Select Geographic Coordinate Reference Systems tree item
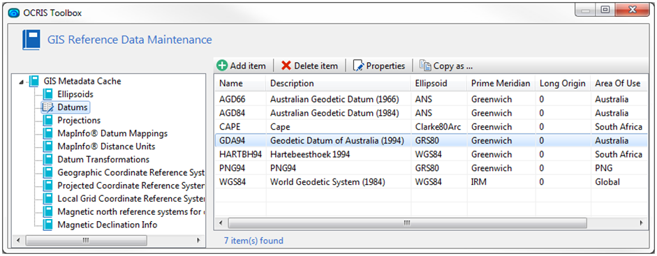The image size is (657, 256). pyautogui.click(x=131, y=172)
